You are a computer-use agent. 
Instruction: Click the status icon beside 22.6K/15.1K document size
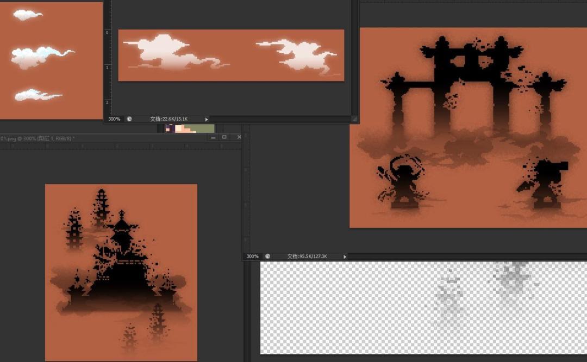[x=129, y=119]
